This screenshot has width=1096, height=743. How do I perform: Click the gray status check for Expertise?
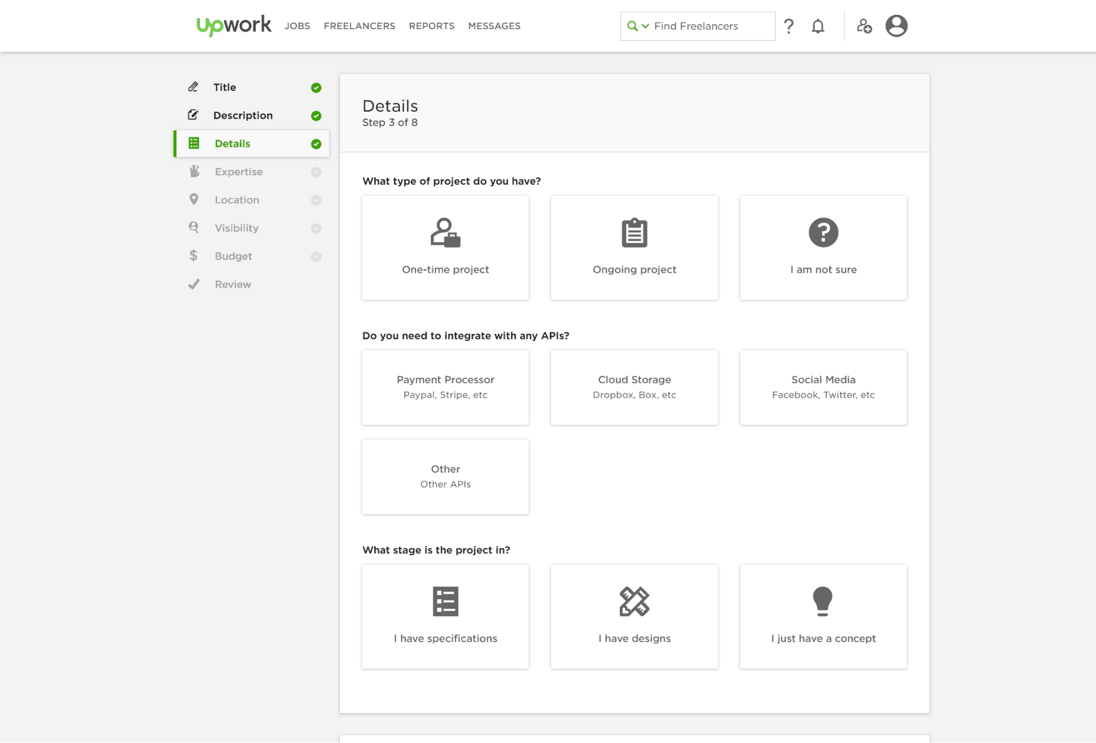click(x=316, y=172)
